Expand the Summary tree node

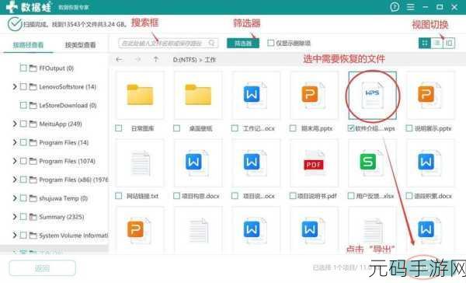[x=15, y=217]
